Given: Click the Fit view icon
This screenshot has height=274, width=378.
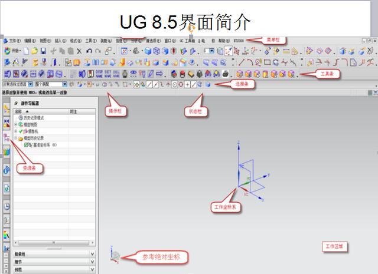Looking at the screenshot, I should [x=124, y=51].
